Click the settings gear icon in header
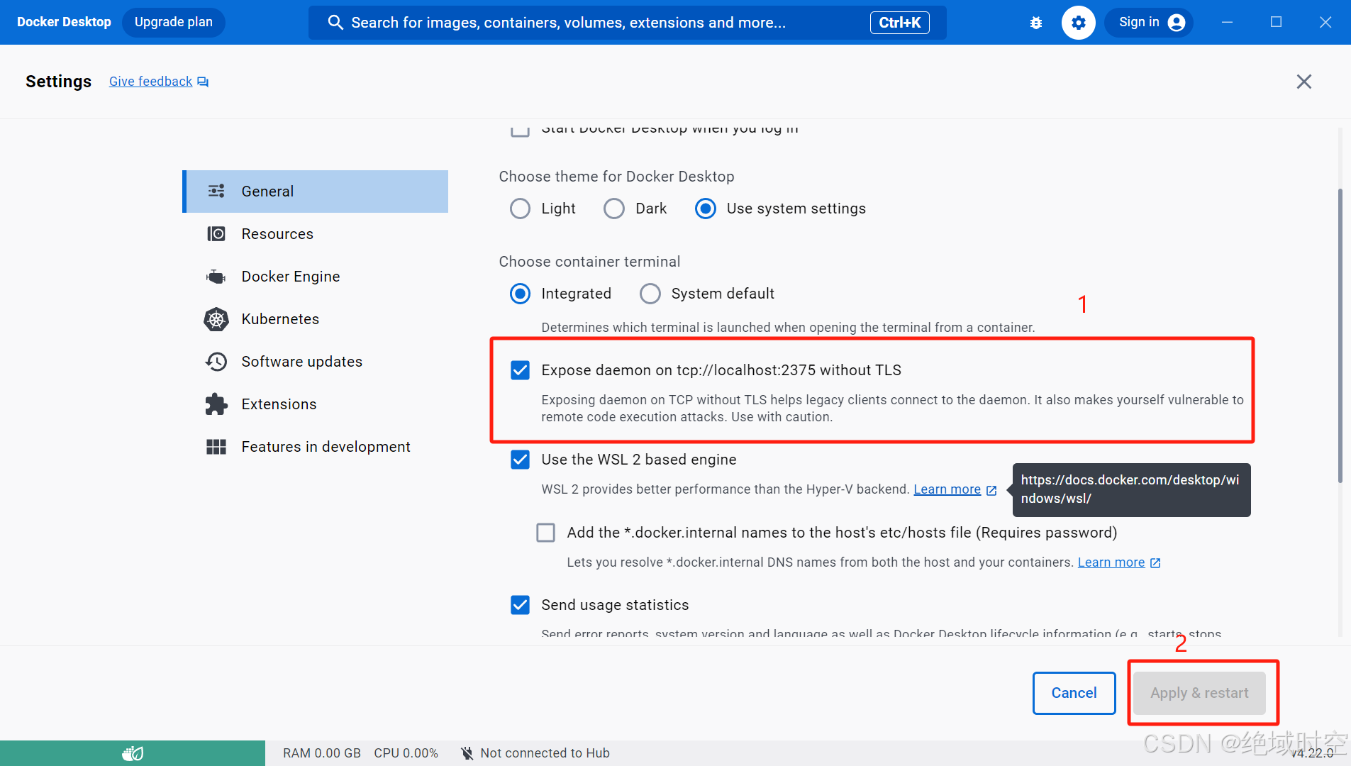The image size is (1351, 766). [x=1078, y=23]
